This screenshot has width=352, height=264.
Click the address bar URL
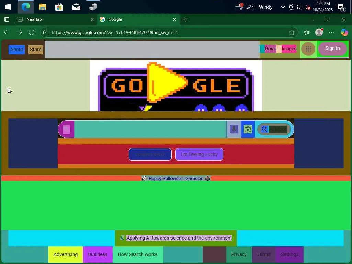point(115,33)
